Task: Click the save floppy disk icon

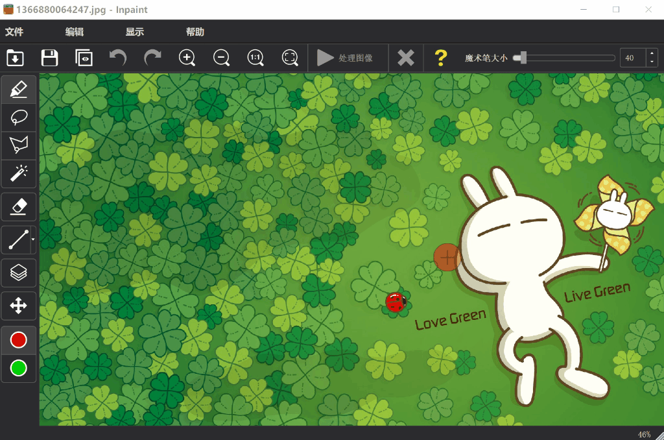Action: (49, 58)
